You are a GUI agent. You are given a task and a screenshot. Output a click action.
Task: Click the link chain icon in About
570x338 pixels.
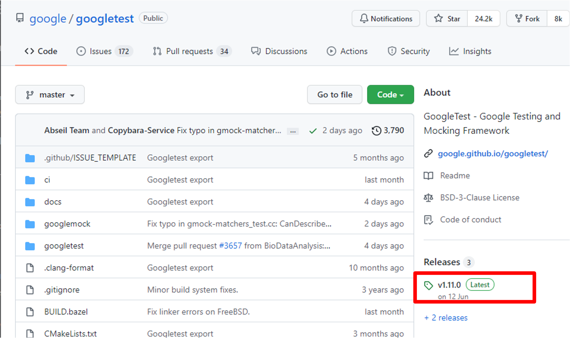point(428,153)
